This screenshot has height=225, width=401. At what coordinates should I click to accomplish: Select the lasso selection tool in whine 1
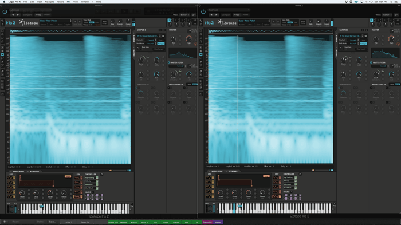click(2, 58)
